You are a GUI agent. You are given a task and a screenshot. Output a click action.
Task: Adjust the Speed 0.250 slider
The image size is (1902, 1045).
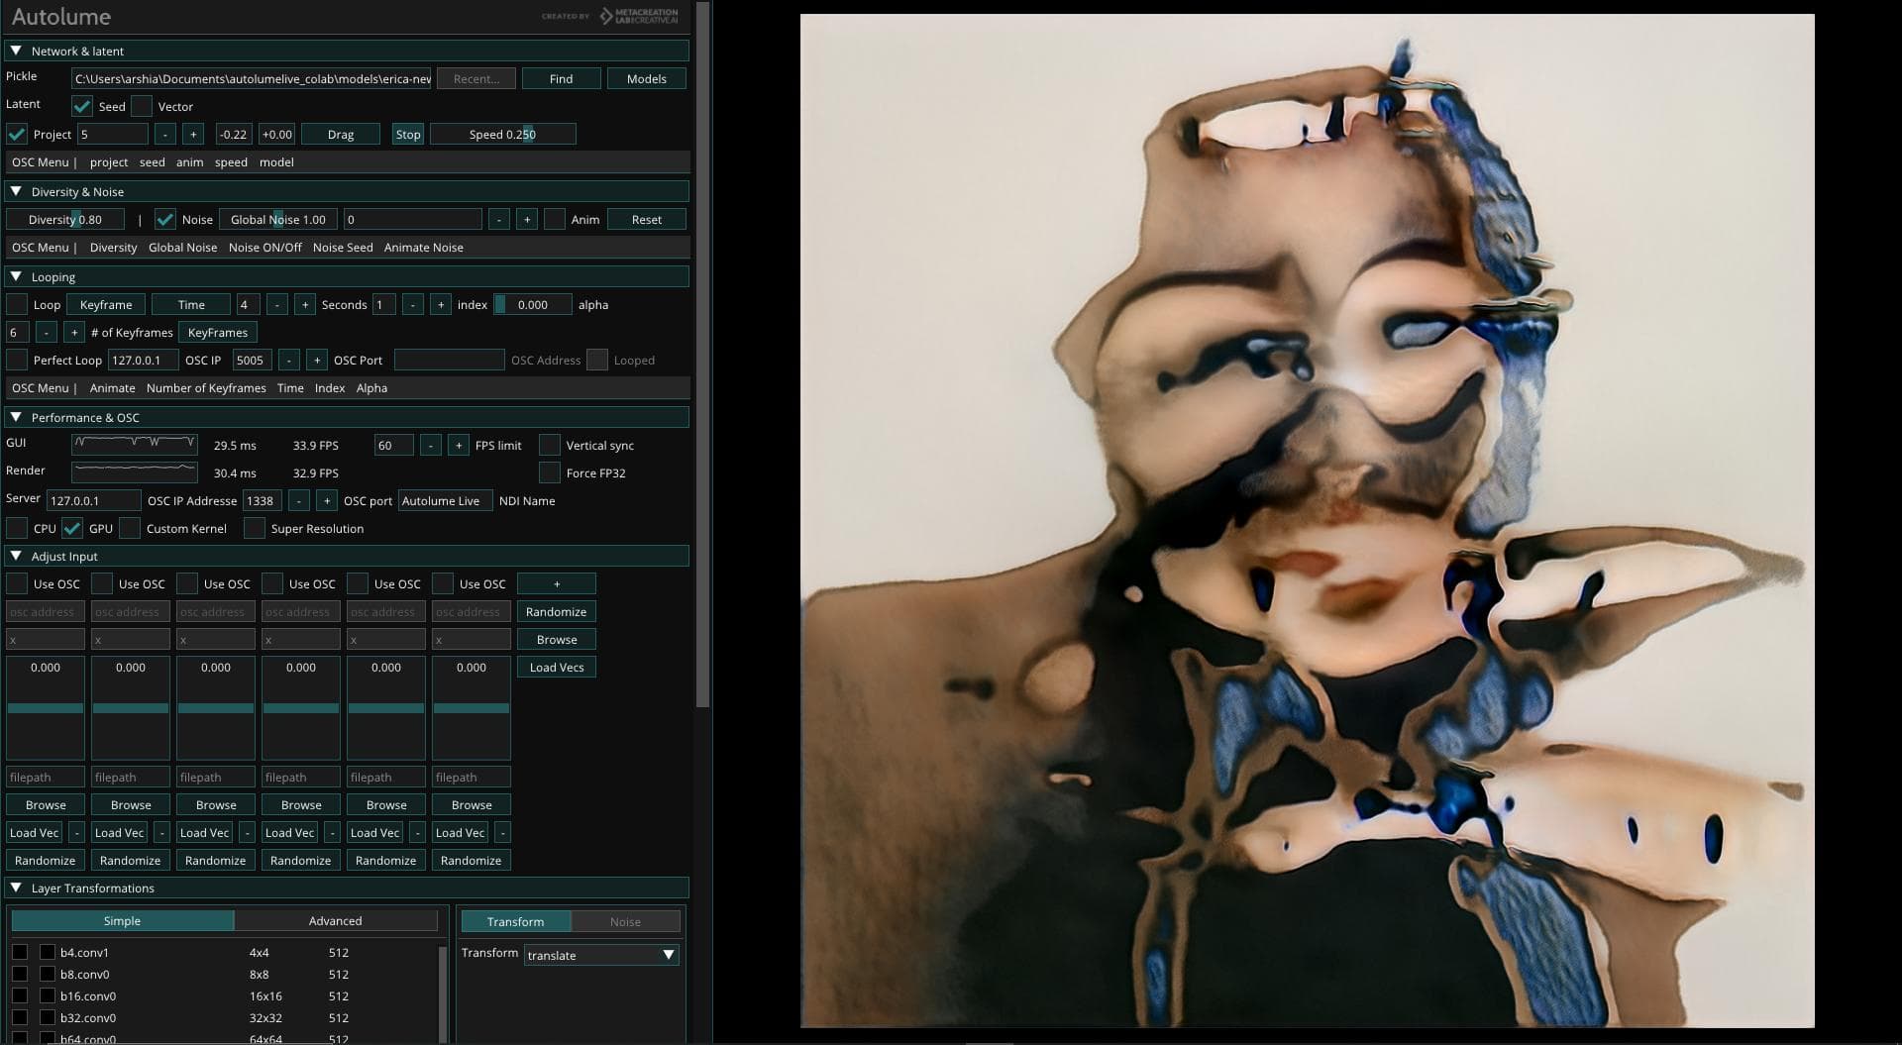(503, 134)
